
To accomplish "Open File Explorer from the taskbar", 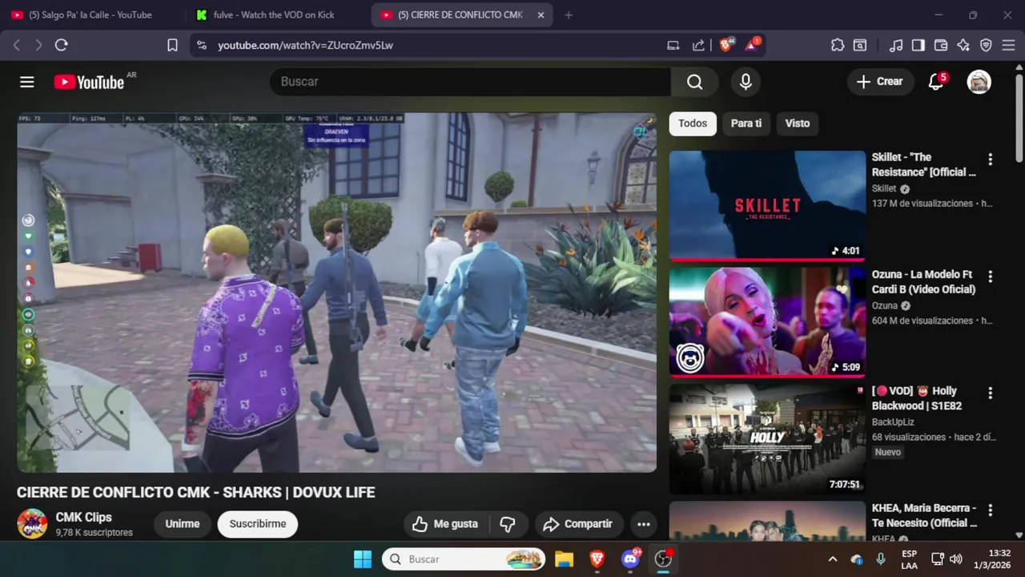I will point(565,559).
